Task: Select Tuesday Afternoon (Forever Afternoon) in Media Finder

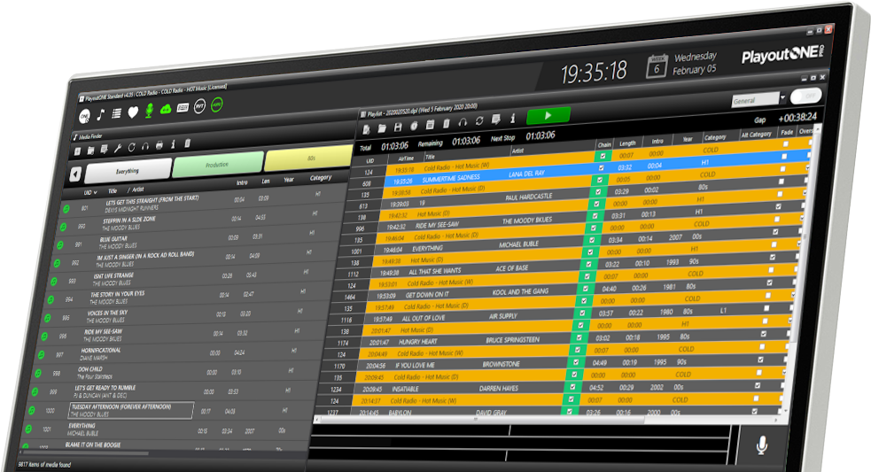Action: (x=131, y=410)
